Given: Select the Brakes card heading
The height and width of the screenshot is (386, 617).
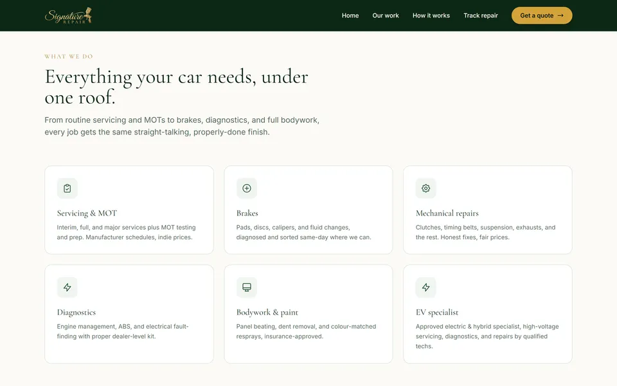Looking at the screenshot, I should 247,213.
